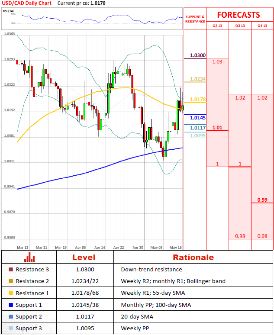Click the bold 0.99 value in Q4 13
This screenshot has height=335, width=274.
[x=262, y=200]
